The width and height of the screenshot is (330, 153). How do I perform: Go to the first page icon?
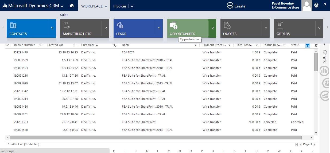click(x=297, y=144)
